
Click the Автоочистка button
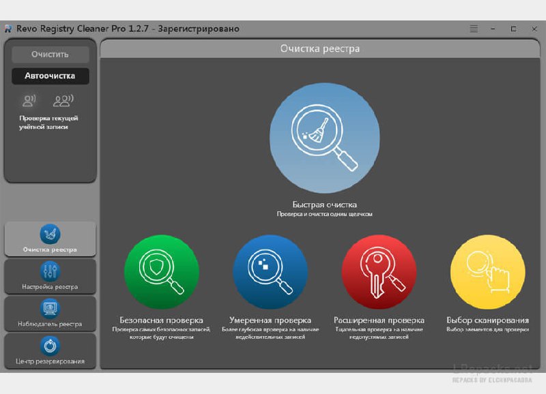(x=50, y=76)
